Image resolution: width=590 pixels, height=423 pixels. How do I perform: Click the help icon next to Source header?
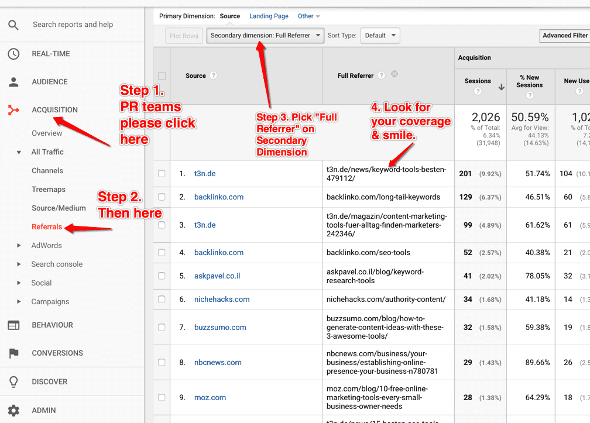click(213, 75)
